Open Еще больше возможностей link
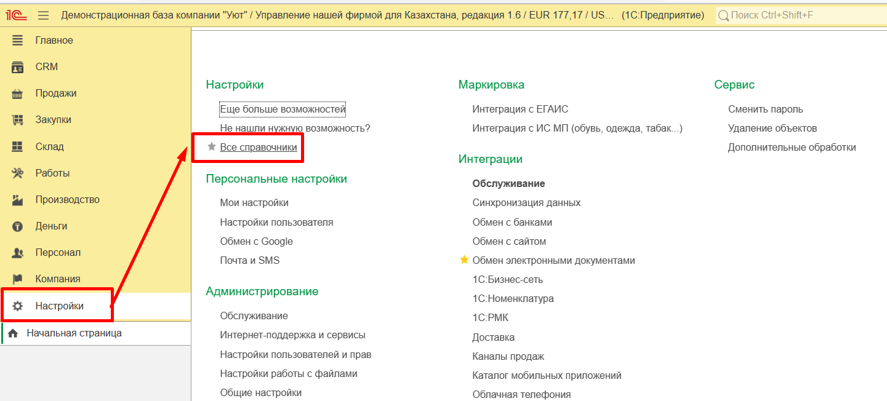This screenshot has height=401, width=887. [x=283, y=109]
